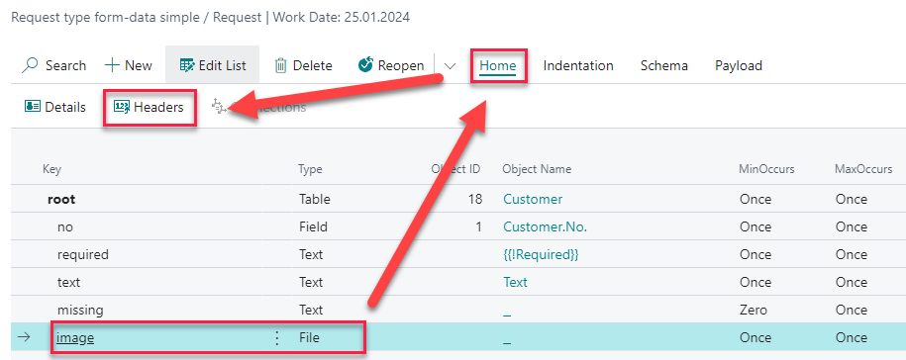The width and height of the screenshot is (906, 360).
Task: Click MinOccurs Once in root row
Action: (755, 199)
